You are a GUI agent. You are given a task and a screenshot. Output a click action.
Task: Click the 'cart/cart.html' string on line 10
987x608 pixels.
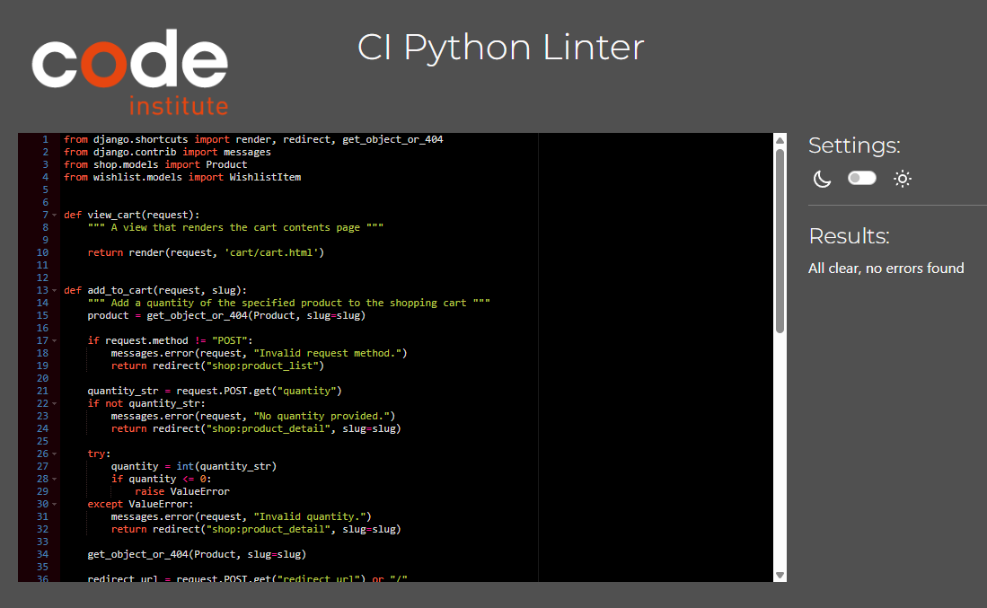tap(271, 253)
